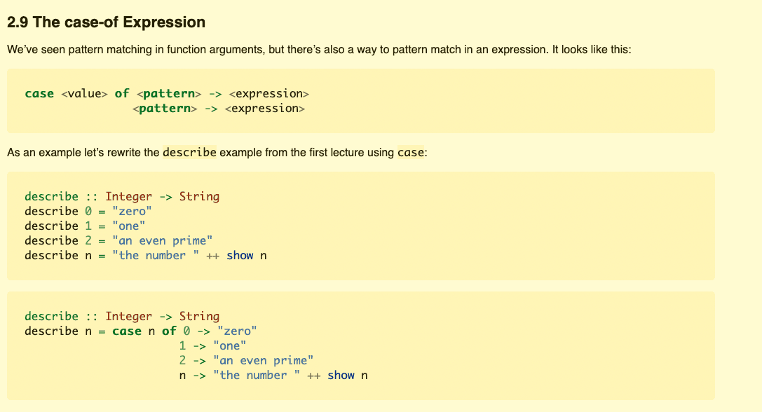Click the inline code word "case" in the paragraph
This screenshot has height=412, width=762.
[x=411, y=152]
